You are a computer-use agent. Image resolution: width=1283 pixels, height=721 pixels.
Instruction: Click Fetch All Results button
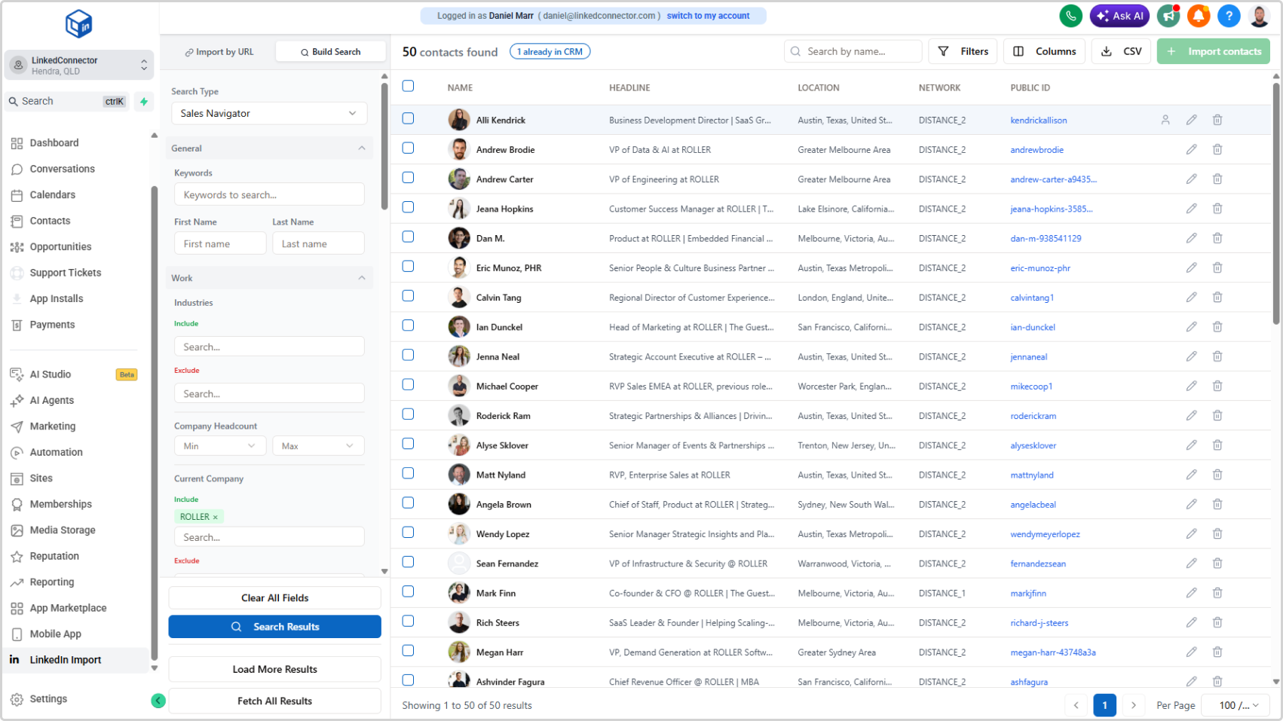[274, 701]
